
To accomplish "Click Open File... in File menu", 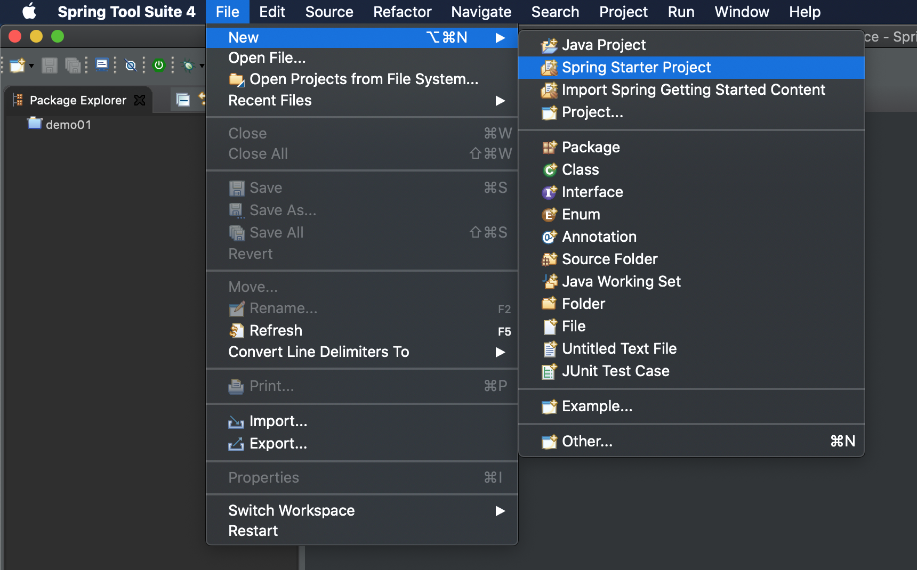I will (362, 58).
